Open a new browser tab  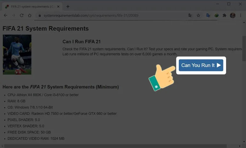[x=68, y=6]
